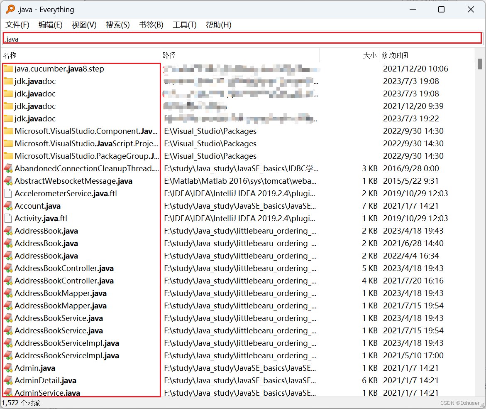Select folder icon of Microsoft.VisualStudio.JavaScript.Proje...
This screenshot has height=409, width=486.
(8, 143)
